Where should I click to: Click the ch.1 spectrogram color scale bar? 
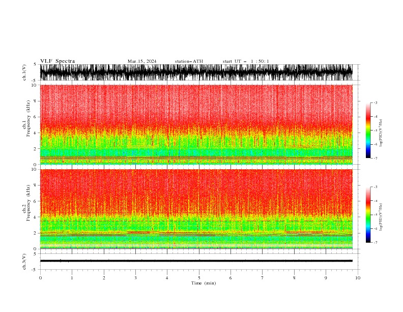pyautogui.click(x=368, y=131)
